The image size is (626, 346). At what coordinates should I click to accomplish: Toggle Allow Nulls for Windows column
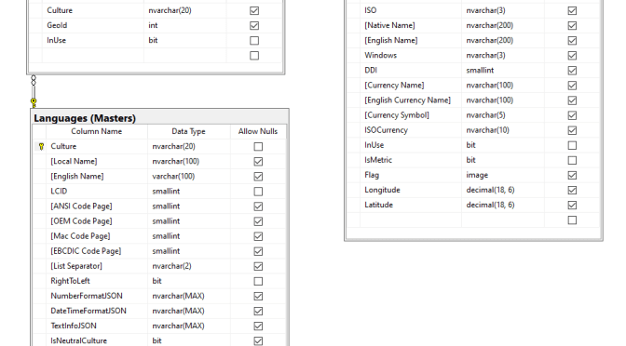(x=572, y=56)
